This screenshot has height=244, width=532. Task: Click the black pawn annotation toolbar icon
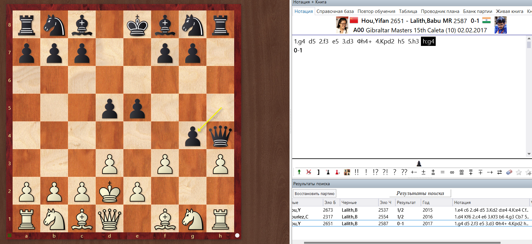click(328, 172)
